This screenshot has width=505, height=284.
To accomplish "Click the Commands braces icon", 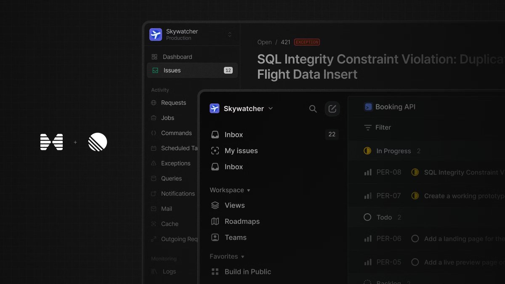I will click(154, 133).
